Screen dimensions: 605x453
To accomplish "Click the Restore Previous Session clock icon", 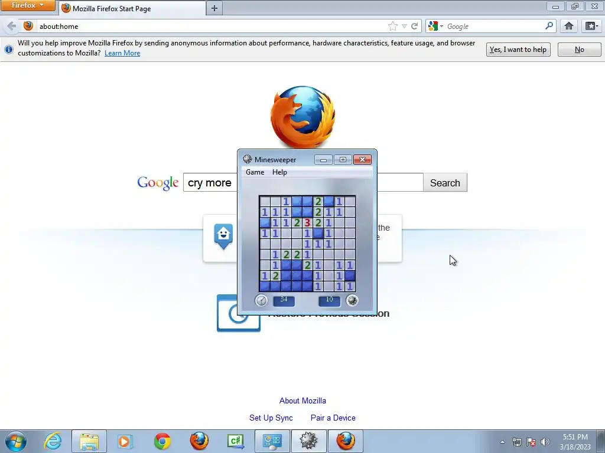I will click(238, 313).
